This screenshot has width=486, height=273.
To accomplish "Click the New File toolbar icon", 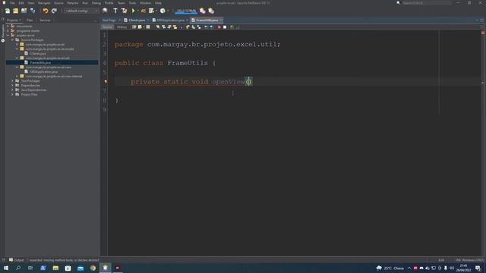I will [7, 11].
